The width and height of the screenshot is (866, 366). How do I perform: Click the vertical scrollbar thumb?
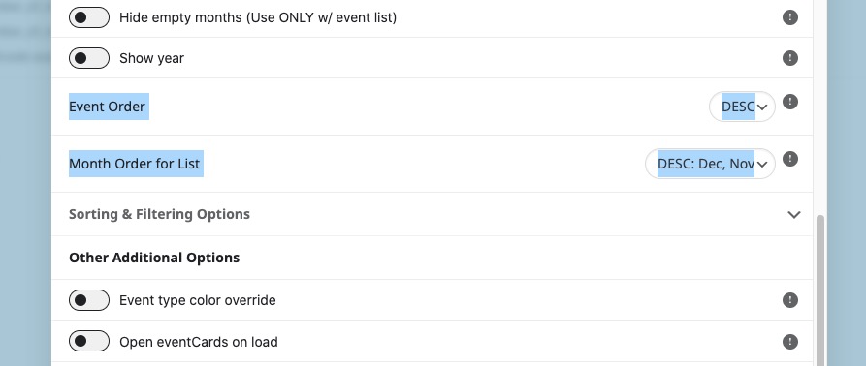[x=820, y=290]
